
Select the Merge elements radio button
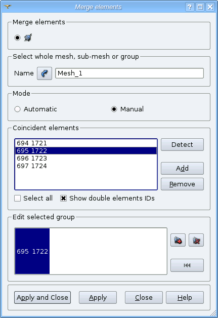[17, 37]
